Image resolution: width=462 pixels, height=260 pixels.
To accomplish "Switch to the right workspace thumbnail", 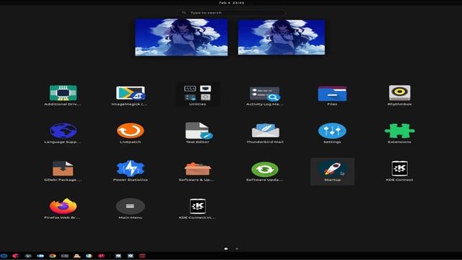I will (x=282, y=37).
